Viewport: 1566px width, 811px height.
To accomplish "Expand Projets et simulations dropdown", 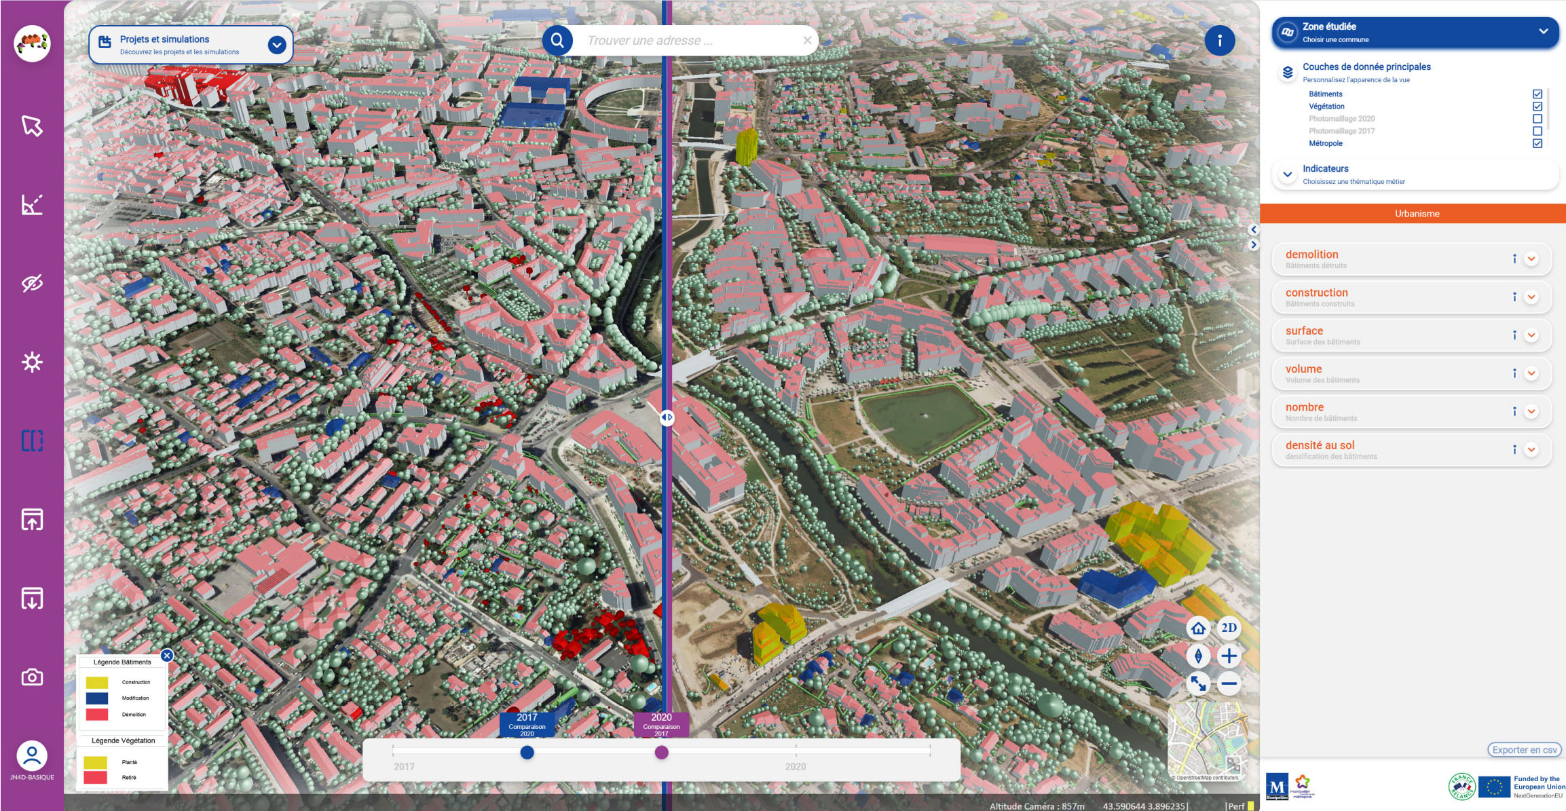I will click(x=276, y=45).
